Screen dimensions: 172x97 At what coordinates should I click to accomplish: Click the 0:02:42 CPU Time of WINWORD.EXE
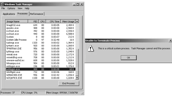click(55, 75)
